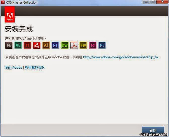The width and height of the screenshot is (169, 137).
Task: Open the Dreamweaver (Dw) icon
Action: (x=65, y=45)
